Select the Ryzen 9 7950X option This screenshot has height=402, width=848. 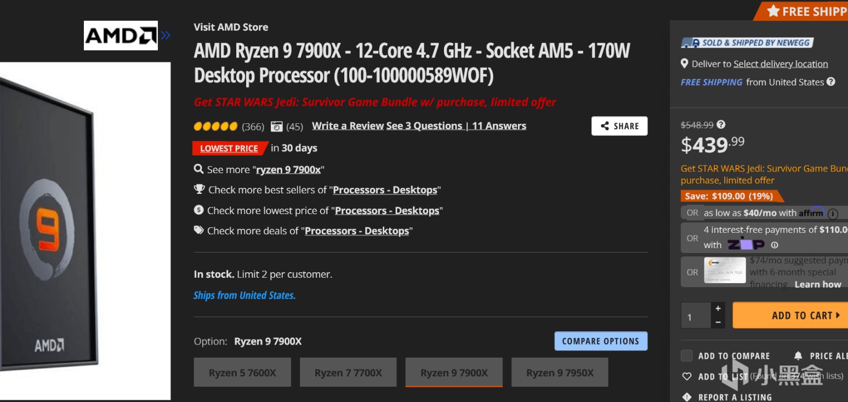tap(560, 372)
